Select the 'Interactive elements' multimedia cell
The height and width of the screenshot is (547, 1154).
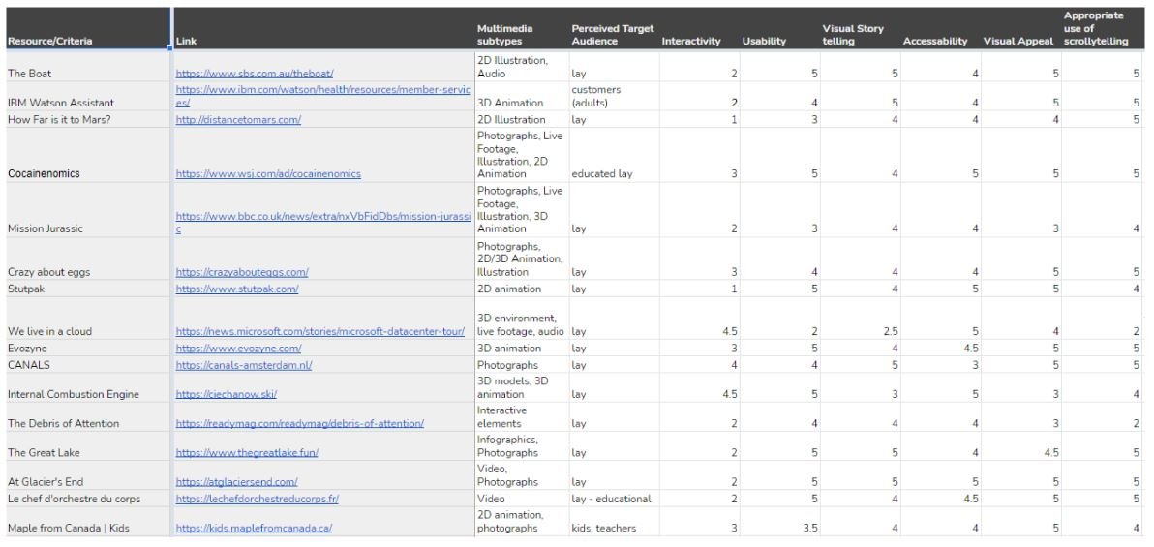[x=520, y=417]
